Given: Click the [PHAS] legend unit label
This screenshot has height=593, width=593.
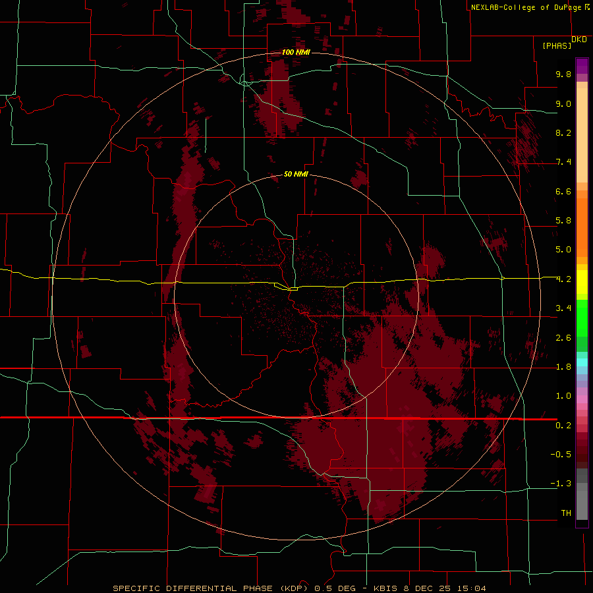Looking at the screenshot, I should 557,45.
